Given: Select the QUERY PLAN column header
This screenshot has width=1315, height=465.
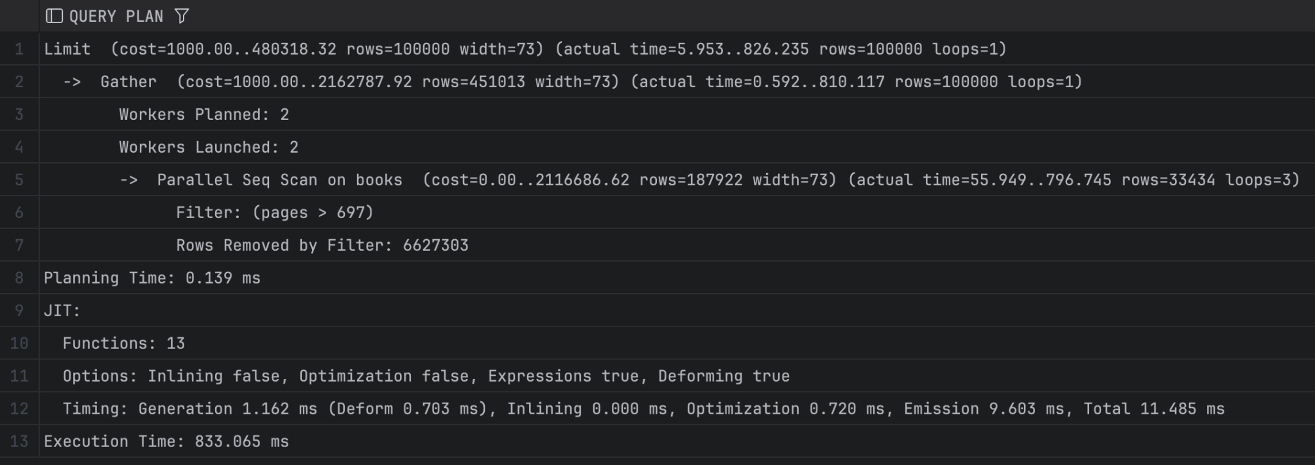Looking at the screenshot, I should 116,16.
